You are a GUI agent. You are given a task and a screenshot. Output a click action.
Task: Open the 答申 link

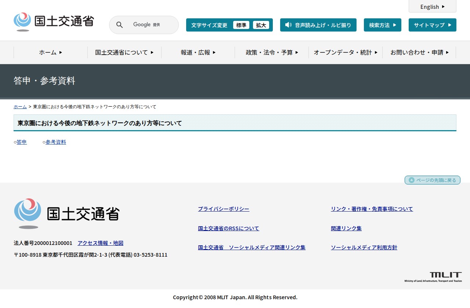(x=22, y=142)
